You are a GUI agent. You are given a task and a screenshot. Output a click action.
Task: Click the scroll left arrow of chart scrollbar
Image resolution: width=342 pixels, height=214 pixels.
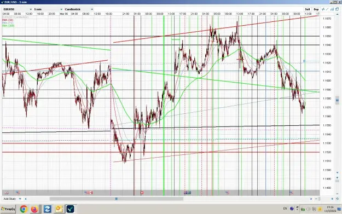pos(26,199)
